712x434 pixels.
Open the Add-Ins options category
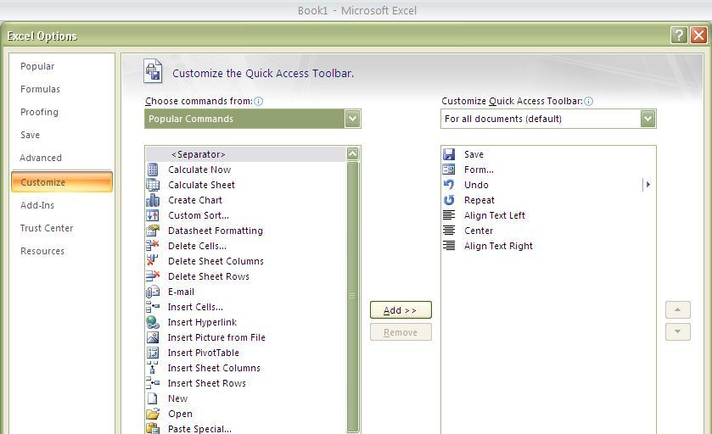37,205
